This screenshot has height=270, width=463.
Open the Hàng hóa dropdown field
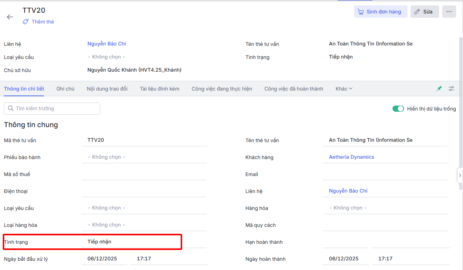[x=385, y=208]
